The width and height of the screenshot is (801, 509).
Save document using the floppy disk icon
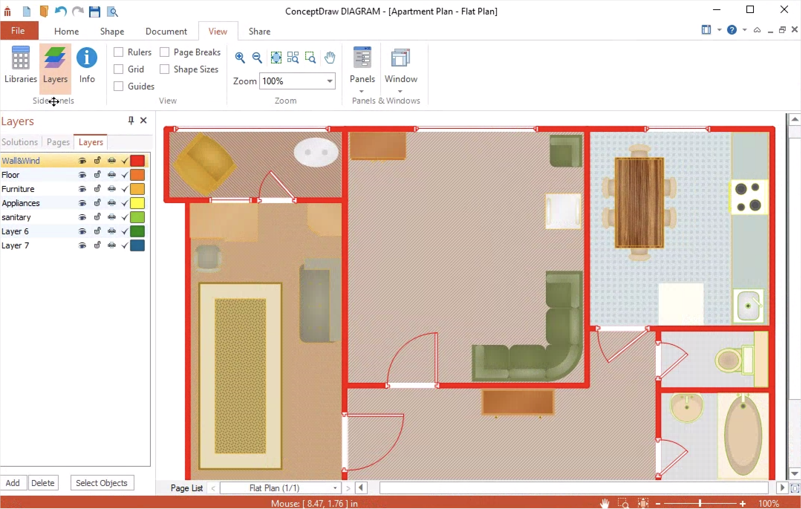[x=95, y=12]
